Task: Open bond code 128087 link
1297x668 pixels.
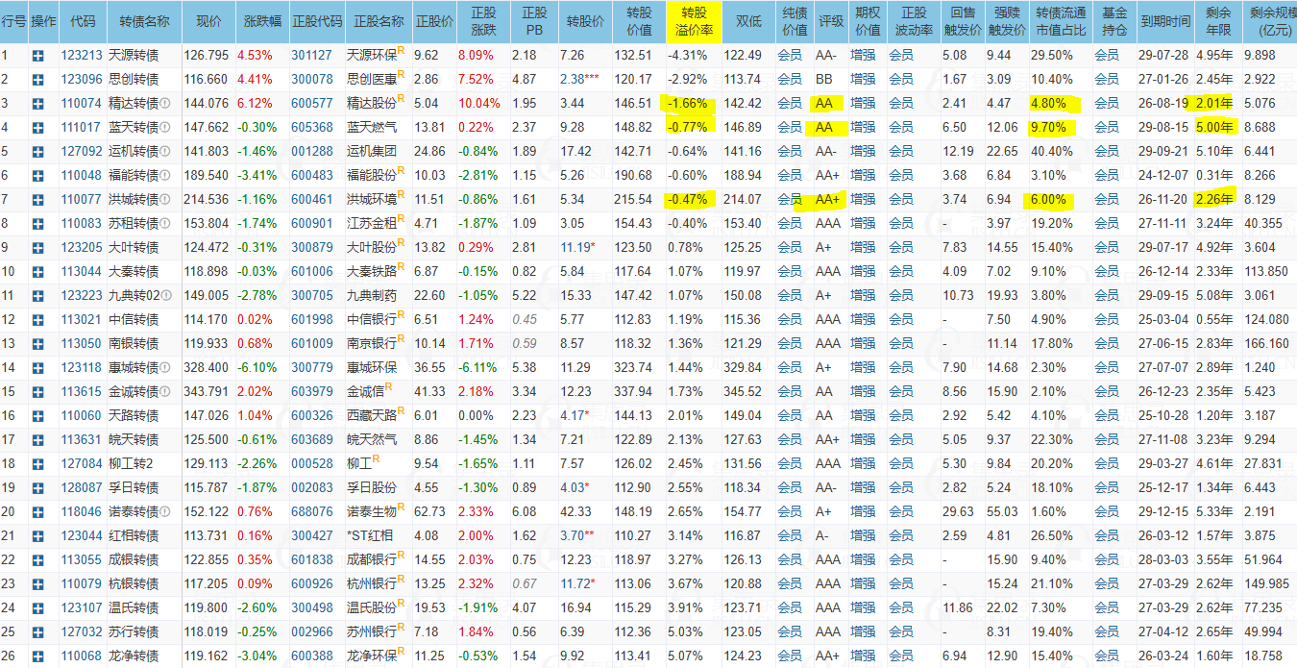Action: coord(80,488)
